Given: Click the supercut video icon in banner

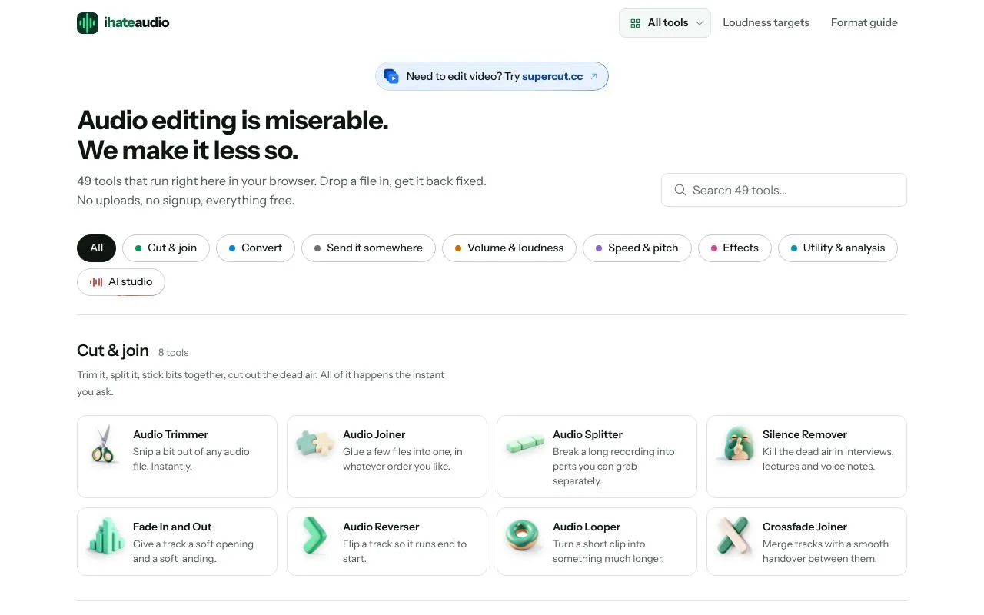Looking at the screenshot, I should 391,76.
